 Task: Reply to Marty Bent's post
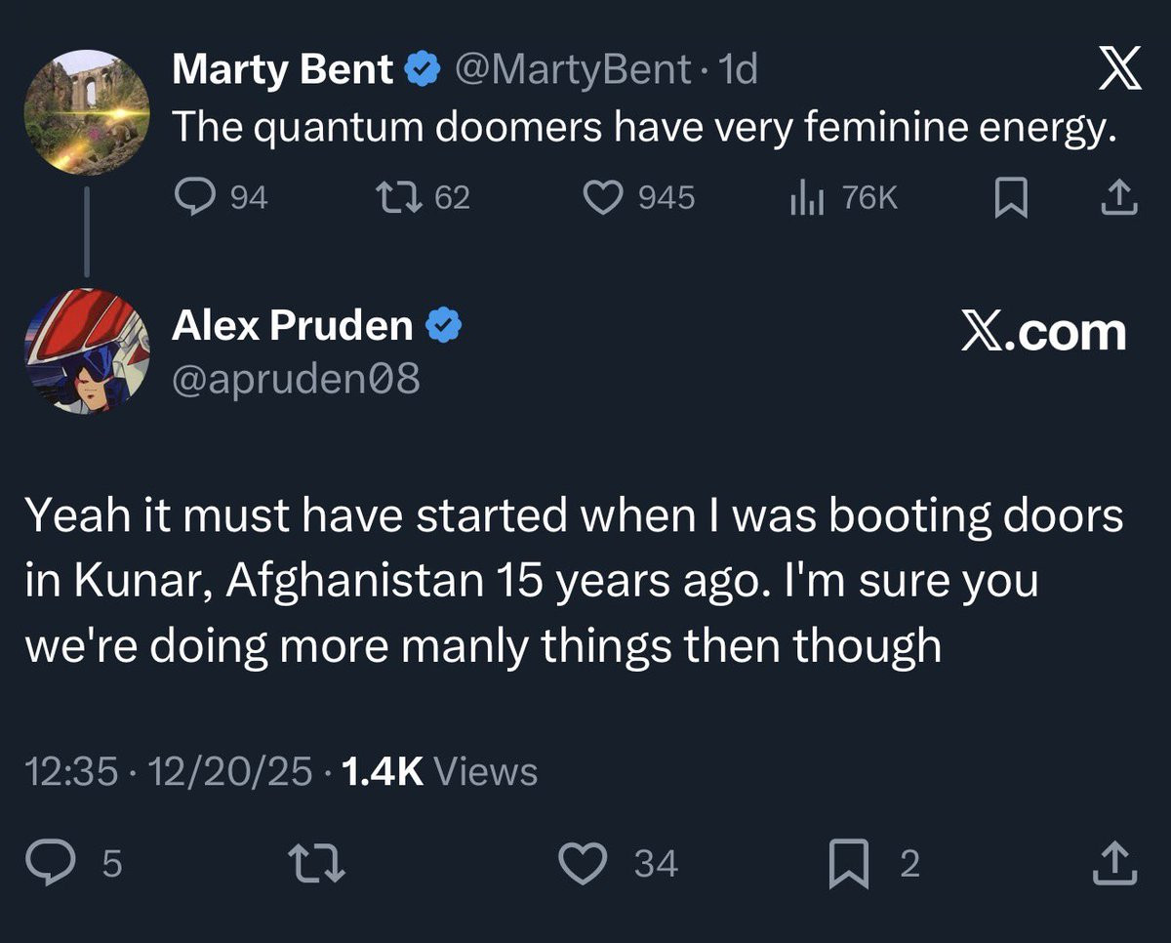coord(193,198)
